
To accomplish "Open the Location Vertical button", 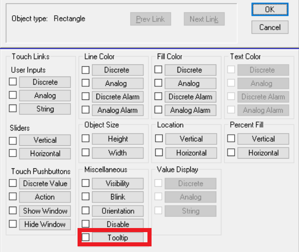I will point(191,139).
